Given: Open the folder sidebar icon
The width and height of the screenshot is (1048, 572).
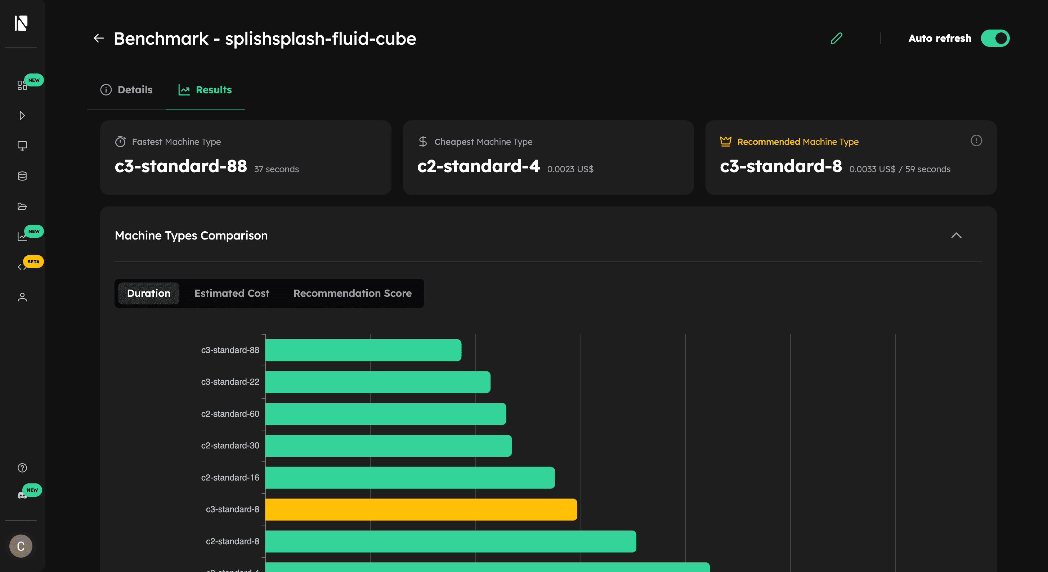Looking at the screenshot, I should pyautogui.click(x=22, y=206).
